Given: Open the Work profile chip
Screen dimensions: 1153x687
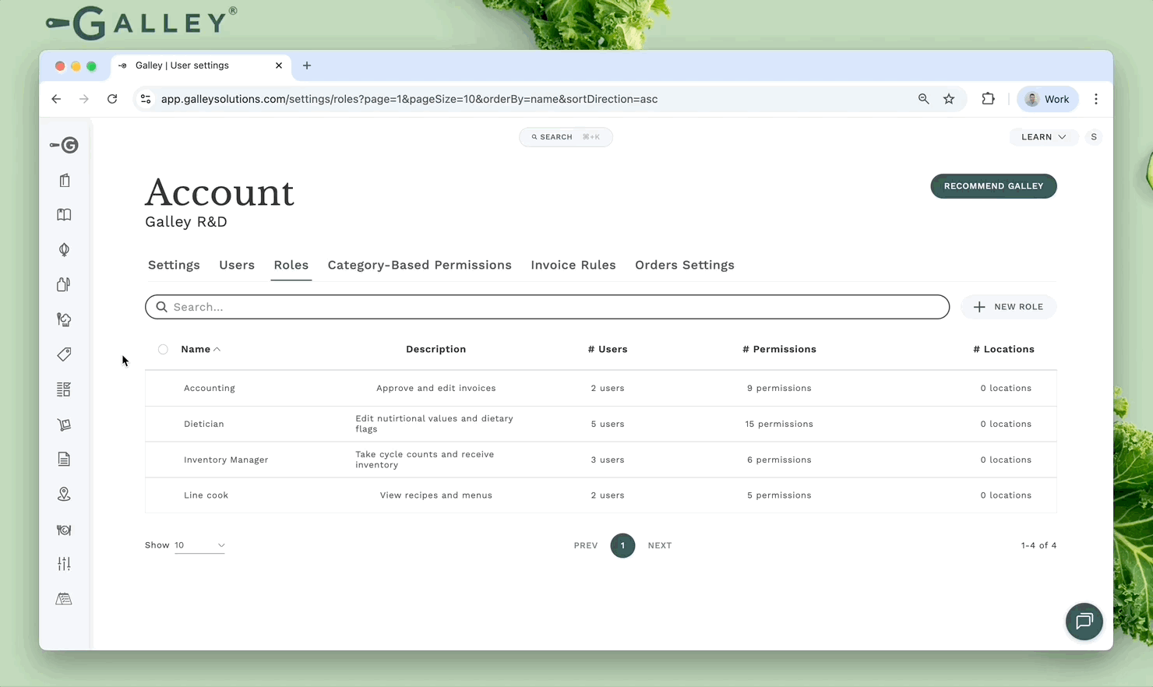Looking at the screenshot, I should [x=1048, y=99].
